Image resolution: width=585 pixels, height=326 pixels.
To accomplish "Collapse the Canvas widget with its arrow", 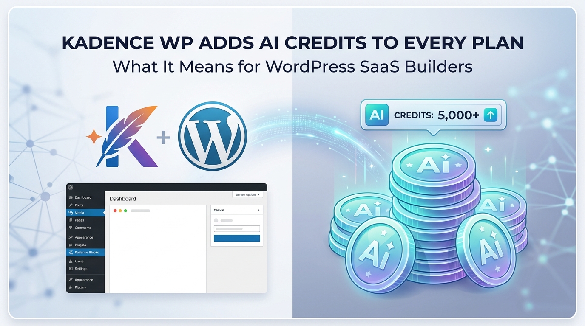I will click(x=258, y=210).
